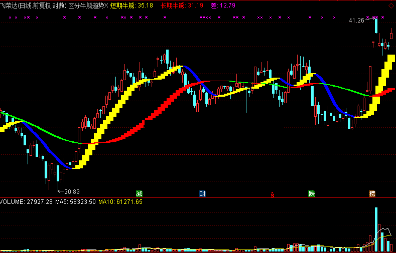Click the green 跌 event marker icon
Viewport: 396px width, 253px height.
[x=312, y=193]
